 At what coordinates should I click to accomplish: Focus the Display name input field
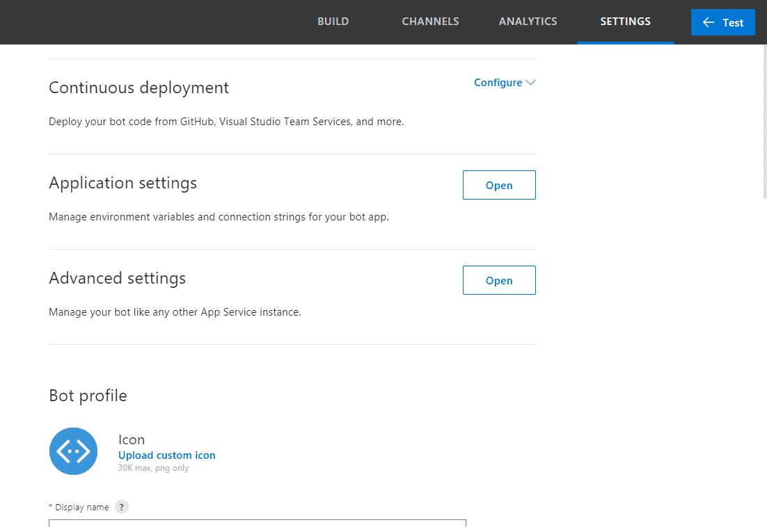(258, 522)
